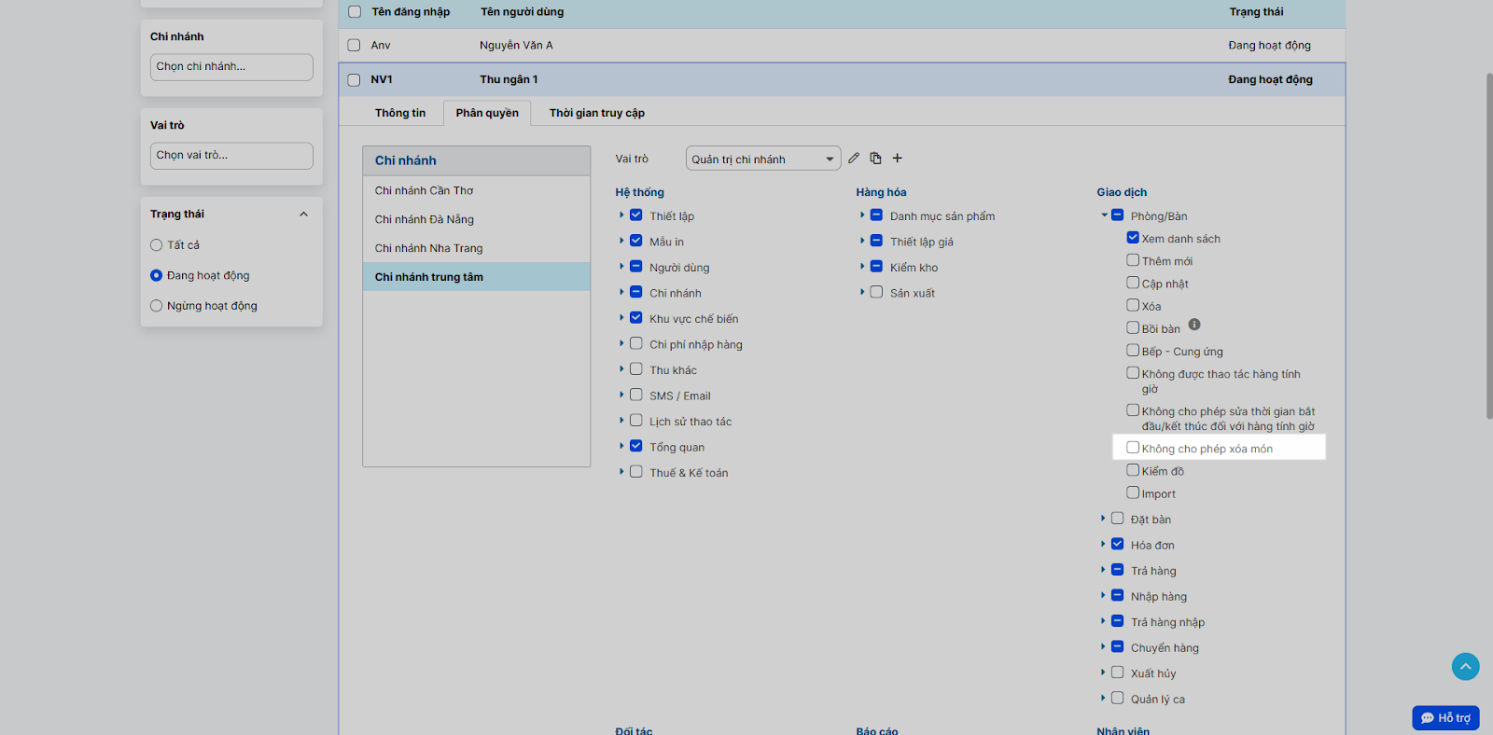Select Chi nhánh Đà Nẵng branch
Screen dimensions: 1493x735
coord(425,219)
